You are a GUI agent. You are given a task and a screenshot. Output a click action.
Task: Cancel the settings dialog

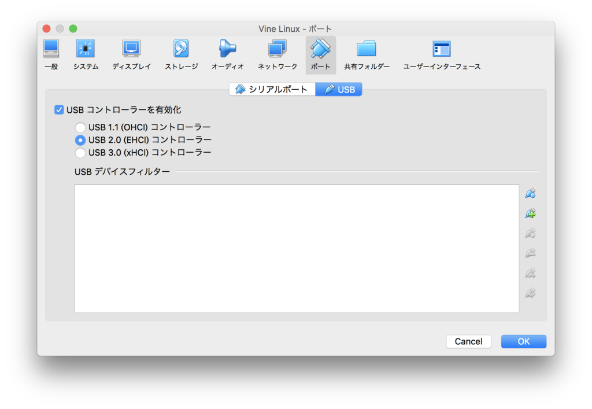(x=468, y=341)
